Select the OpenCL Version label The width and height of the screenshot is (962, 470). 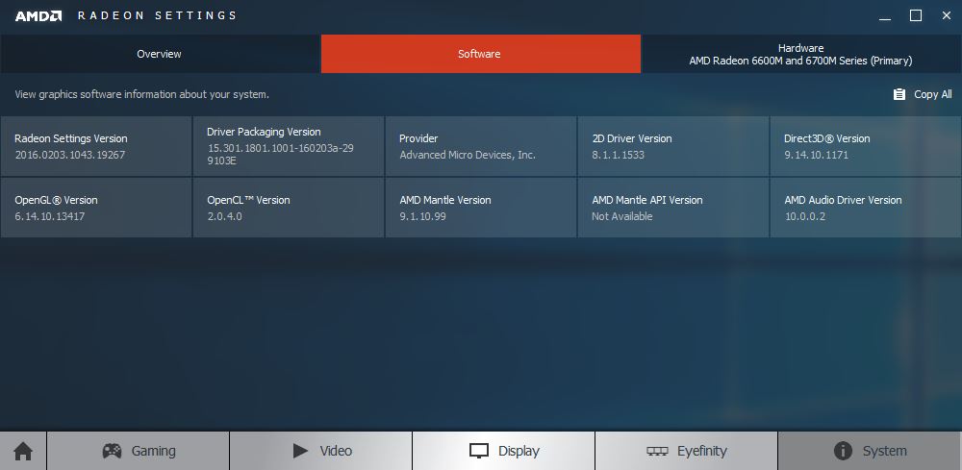tap(248, 200)
